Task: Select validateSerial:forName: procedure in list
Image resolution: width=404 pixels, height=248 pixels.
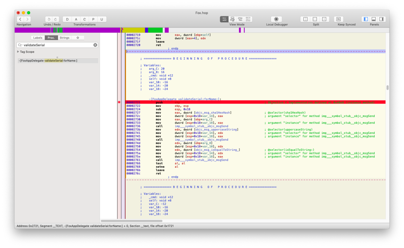Action: [48, 61]
